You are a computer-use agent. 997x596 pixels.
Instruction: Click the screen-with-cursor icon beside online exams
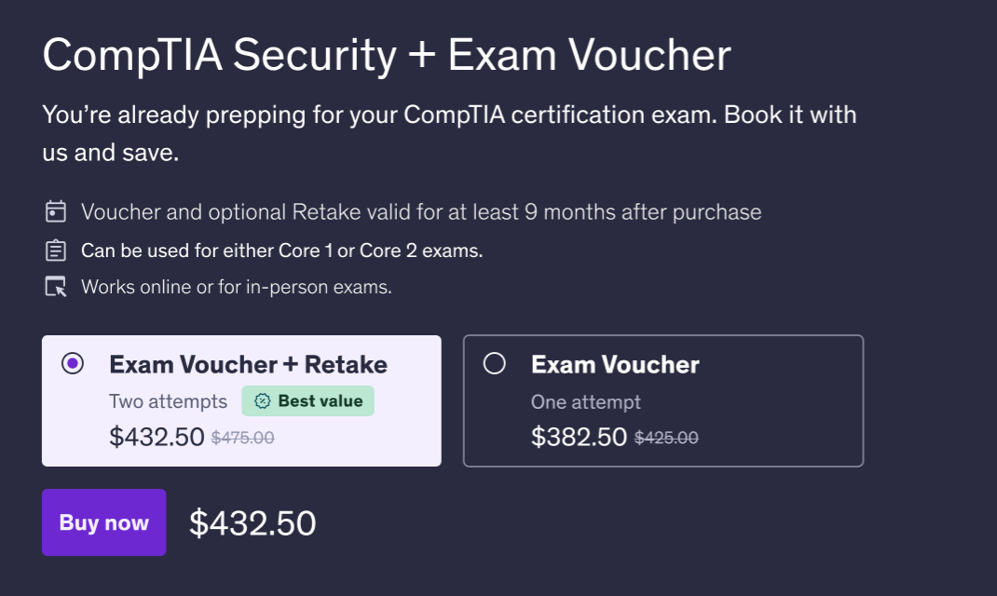pyautogui.click(x=56, y=287)
